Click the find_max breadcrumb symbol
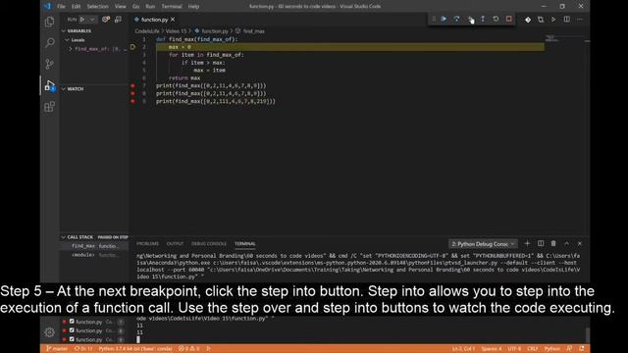Screen dimensions: 628x353 click(x=254, y=31)
